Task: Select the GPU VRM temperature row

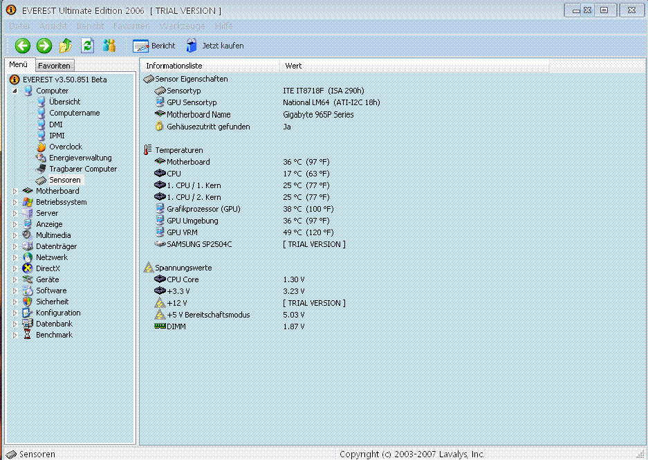Action: (x=244, y=232)
